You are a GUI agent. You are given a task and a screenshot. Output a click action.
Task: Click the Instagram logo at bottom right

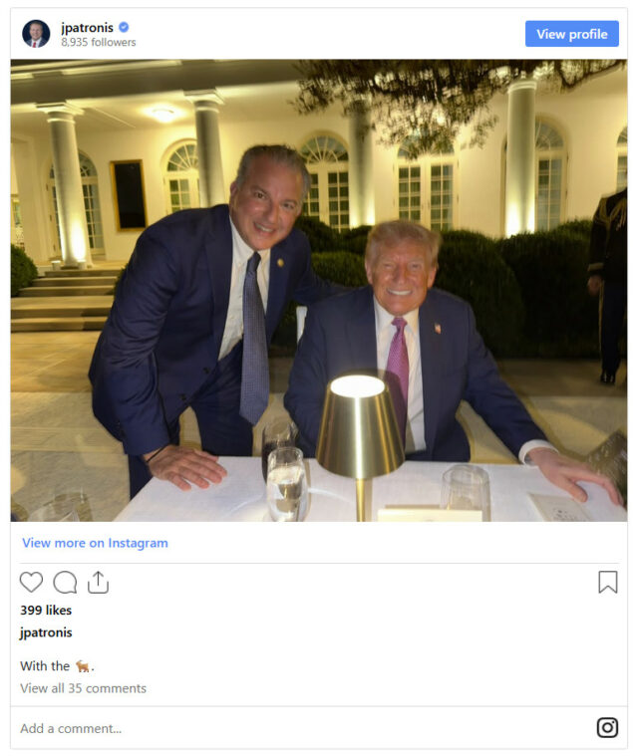click(x=607, y=727)
